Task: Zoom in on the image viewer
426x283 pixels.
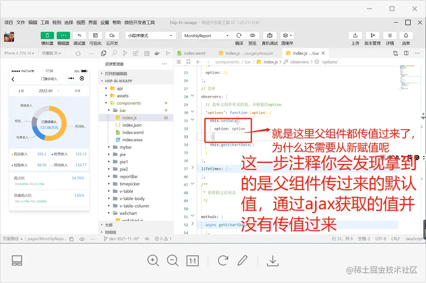Action: tap(153, 260)
